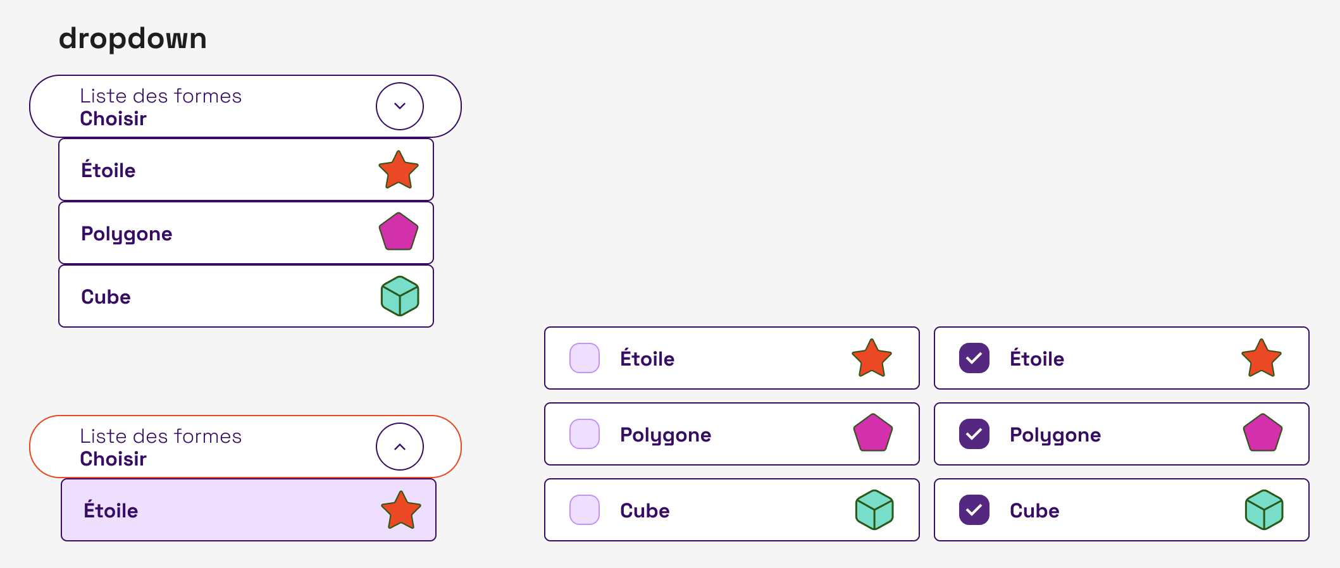
Task: Click the Étoile label in the purple highlighted option
Action: (x=111, y=510)
